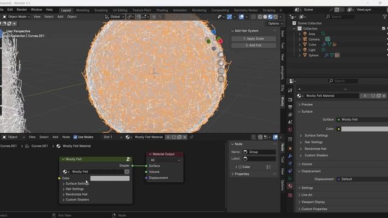Toggle Show Overlays in the viewport header
The width and height of the screenshot is (388, 218).
click(x=241, y=17)
